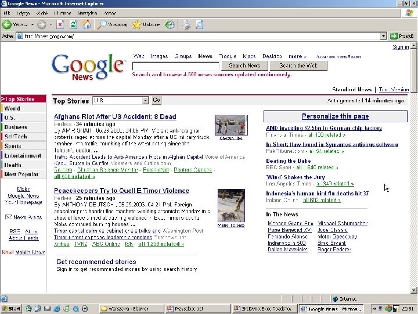Image resolution: width=418 pixels, height=314 pixels.
Task: Open the third menu in the menu bar
Action: pos(42,13)
